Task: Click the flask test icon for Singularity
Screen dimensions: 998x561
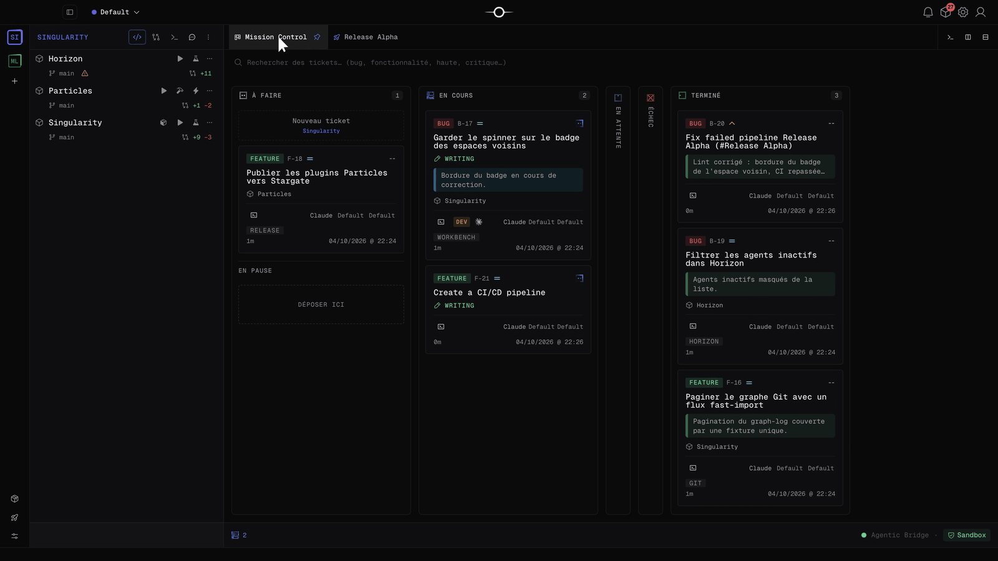Action: (195, 123)
